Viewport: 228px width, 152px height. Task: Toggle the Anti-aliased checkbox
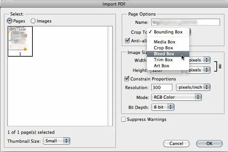coord(127,41)
